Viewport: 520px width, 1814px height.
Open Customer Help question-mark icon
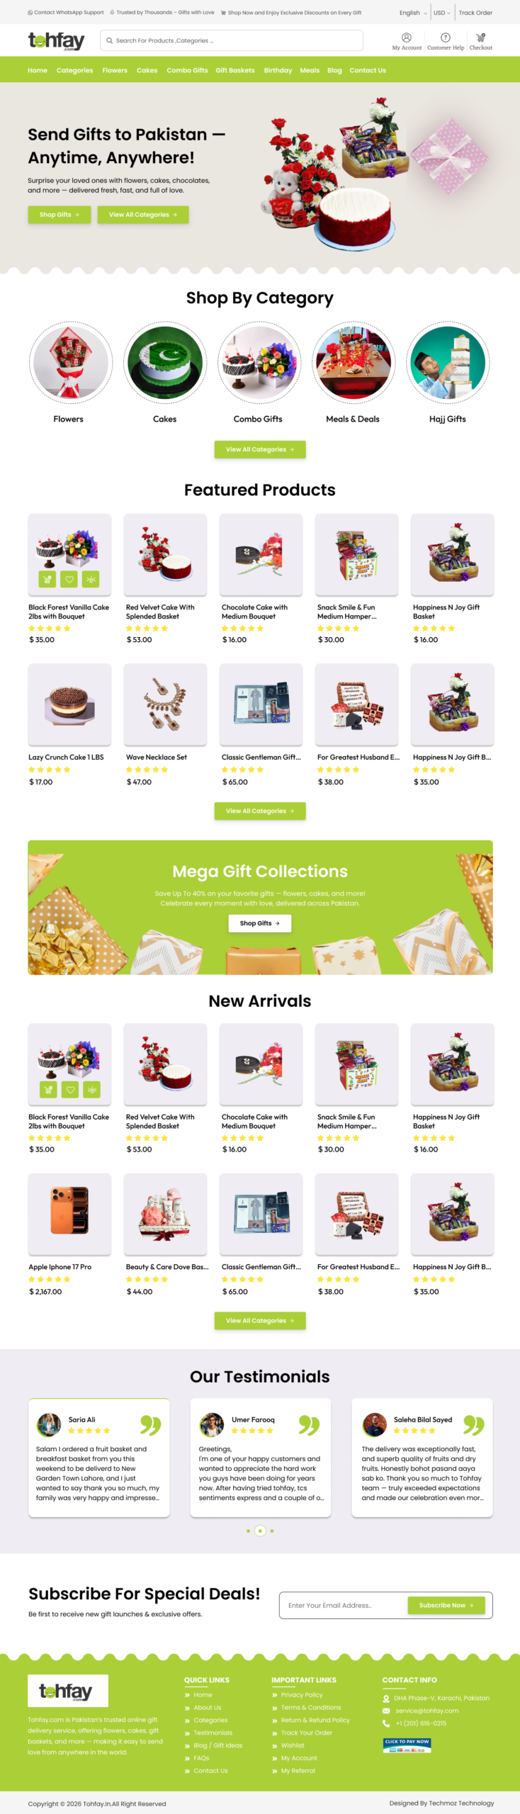(445, 38)
